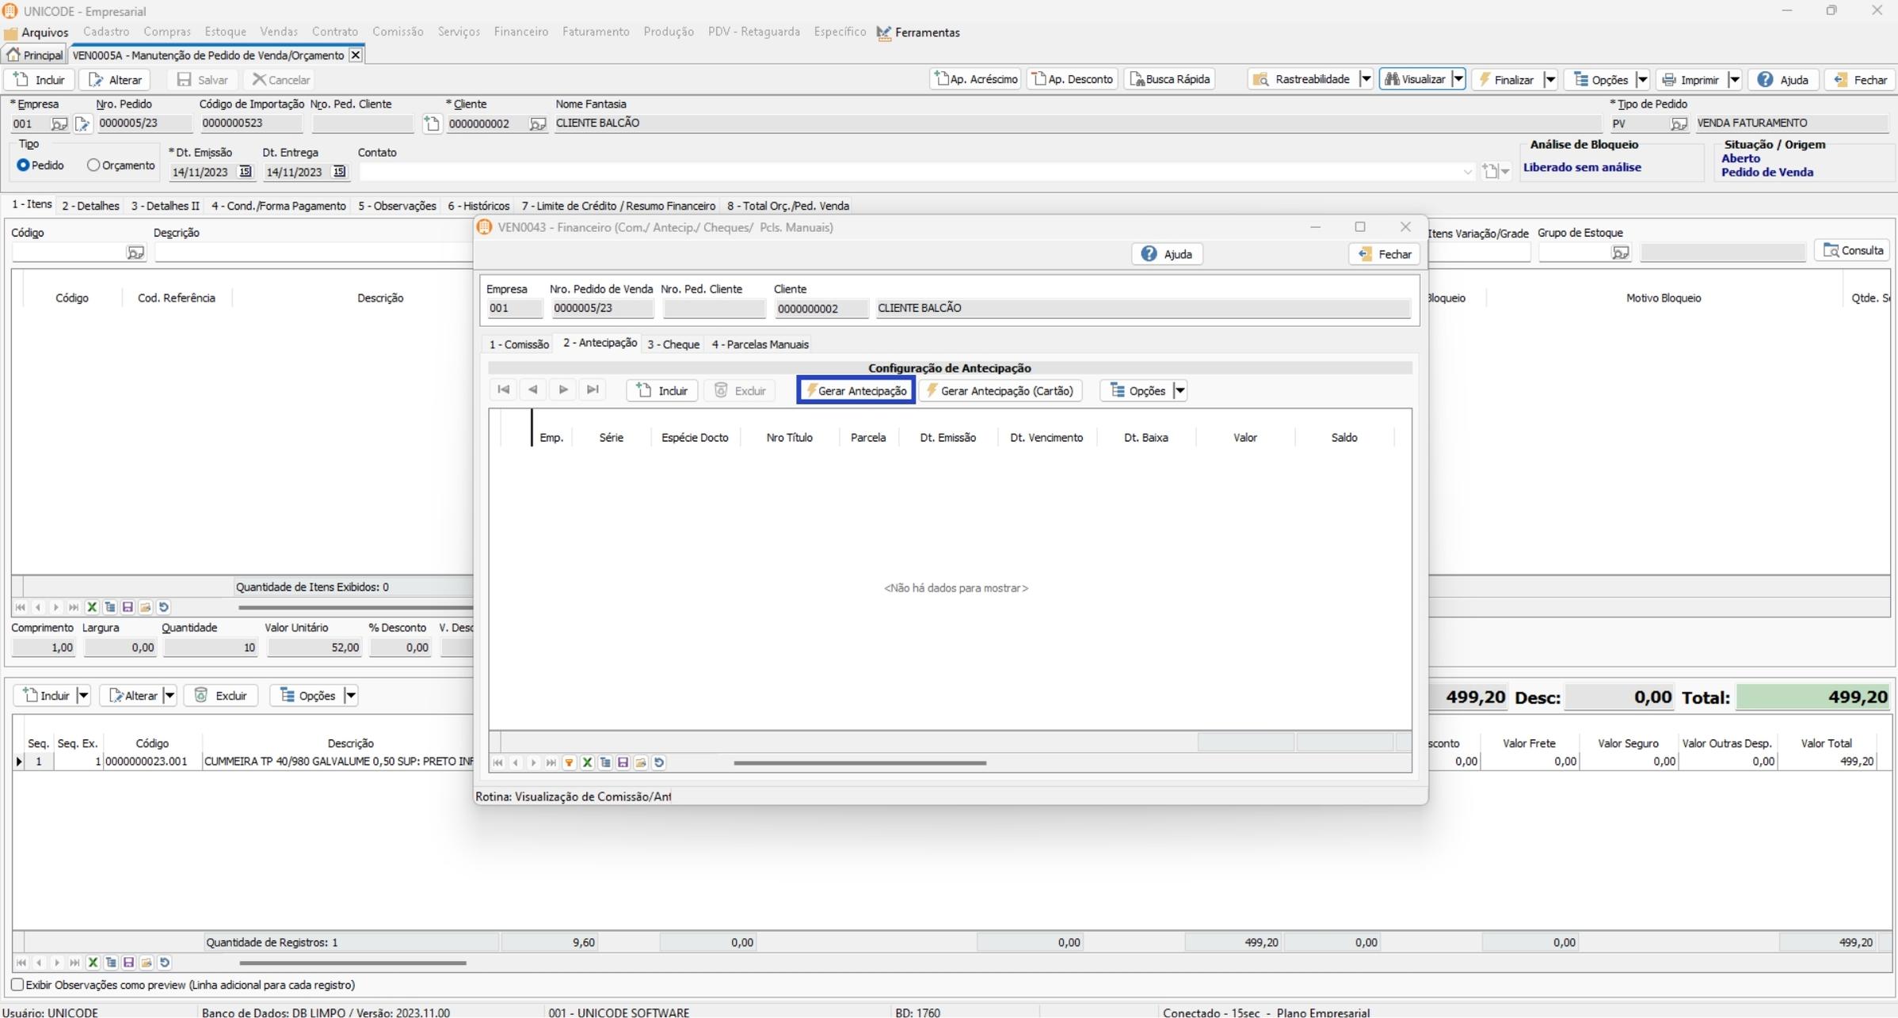
Task: Click the Dt. Entrega calendar icon
Action: point(339,172)
